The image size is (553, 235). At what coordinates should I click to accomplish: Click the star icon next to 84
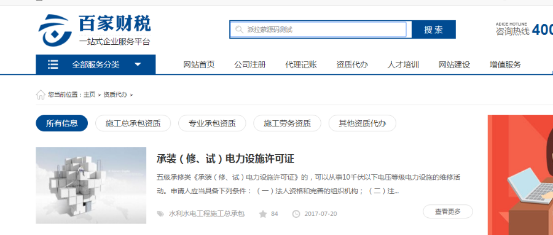(263, 214)
